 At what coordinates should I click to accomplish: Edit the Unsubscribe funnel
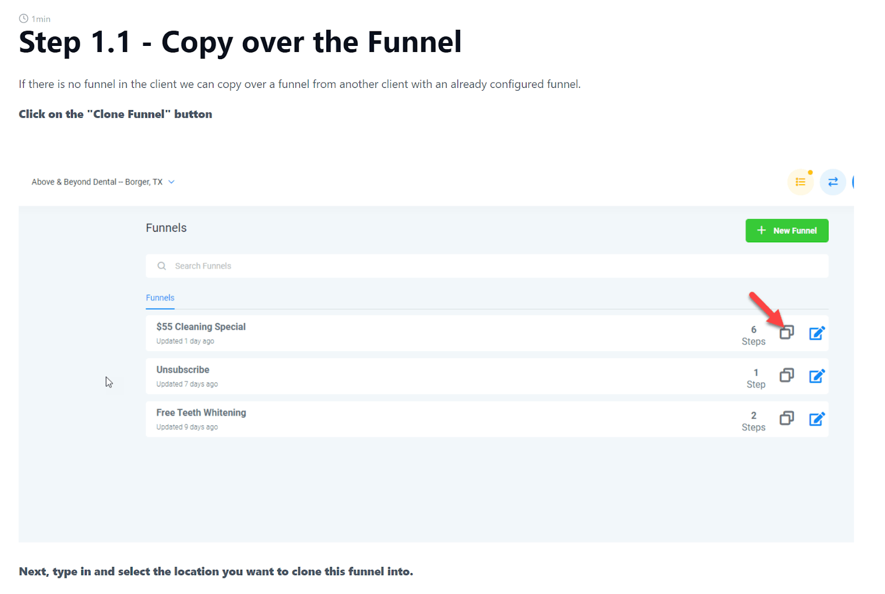816,376
